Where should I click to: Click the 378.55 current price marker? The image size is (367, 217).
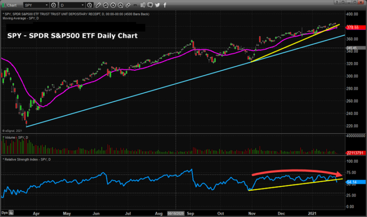coord(356,27)
